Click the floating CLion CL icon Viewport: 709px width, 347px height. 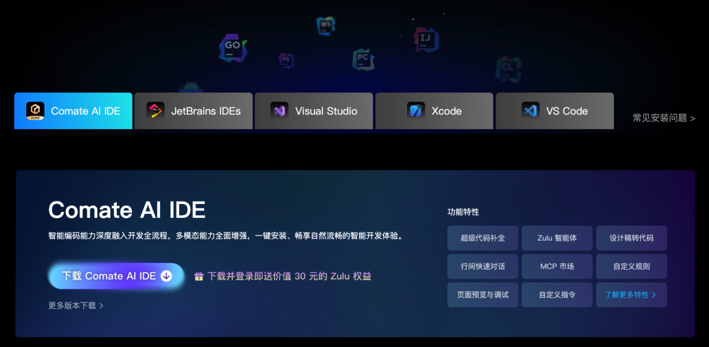coord(508,69)
